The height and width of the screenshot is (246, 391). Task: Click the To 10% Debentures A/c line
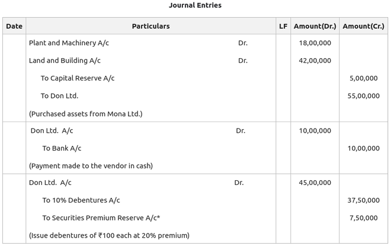(81, 200)
